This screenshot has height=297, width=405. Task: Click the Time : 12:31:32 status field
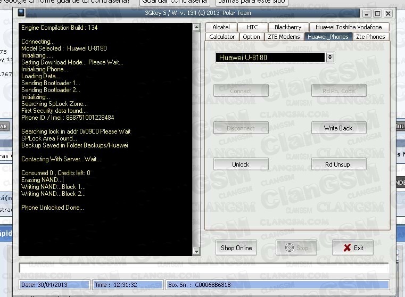pos(128,285)
